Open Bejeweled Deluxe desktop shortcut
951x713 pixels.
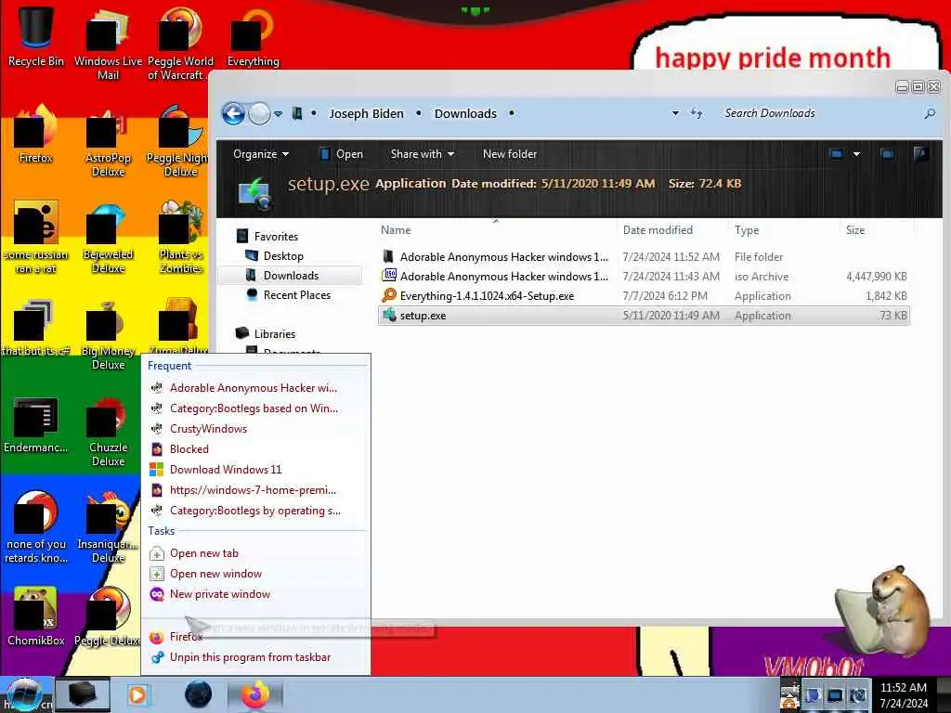click(108, 239)
